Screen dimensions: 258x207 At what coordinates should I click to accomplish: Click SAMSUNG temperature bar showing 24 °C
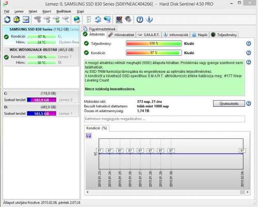(42, 42)
